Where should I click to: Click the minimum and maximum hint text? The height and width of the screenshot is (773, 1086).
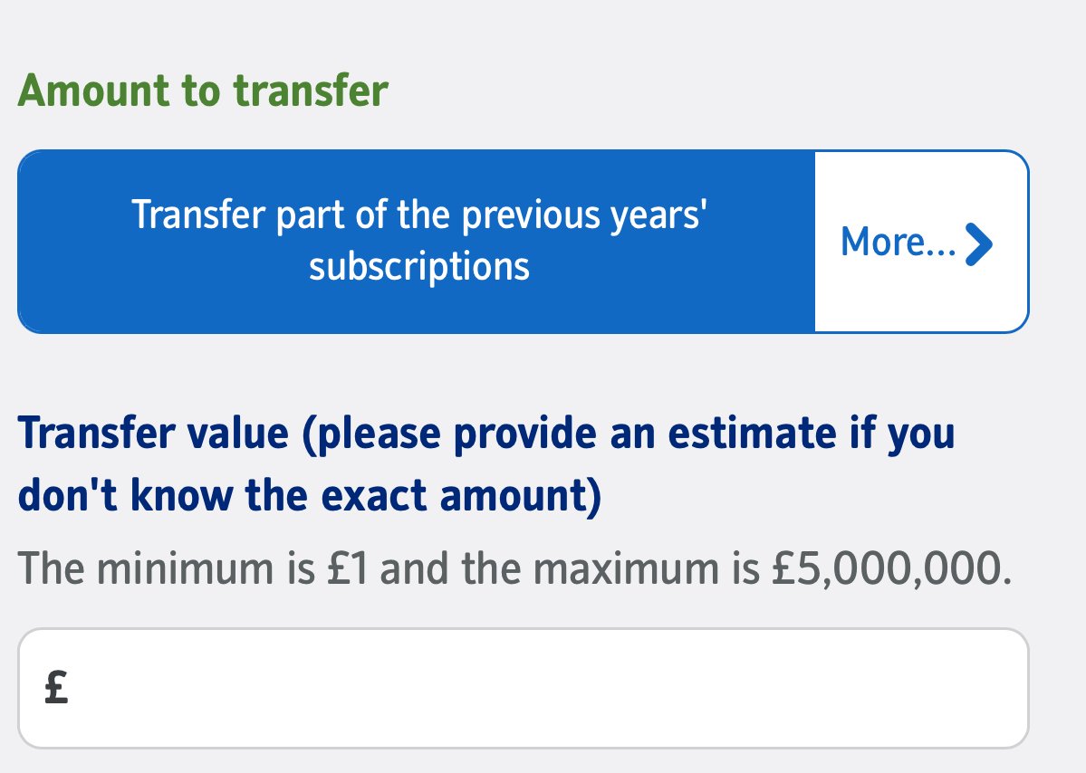[514, 568]
